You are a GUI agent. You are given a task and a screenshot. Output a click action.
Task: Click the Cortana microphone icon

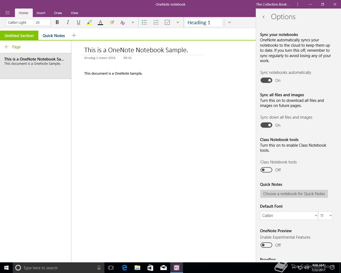[99, 268]
